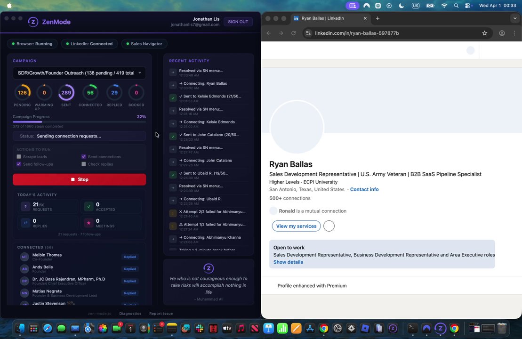Click the round more-options button on Ryan Ballas profile
Image resolution: width=522 pixels, height=339 pixels.
click(x=329, y=226)
